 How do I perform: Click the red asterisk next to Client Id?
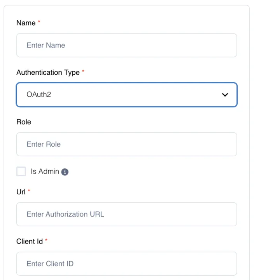[46, 240]
